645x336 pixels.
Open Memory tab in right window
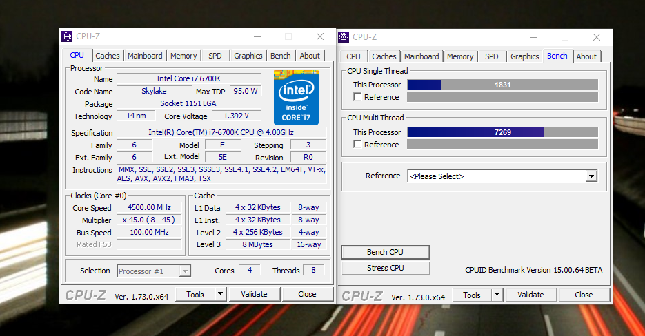pos(460,56)
